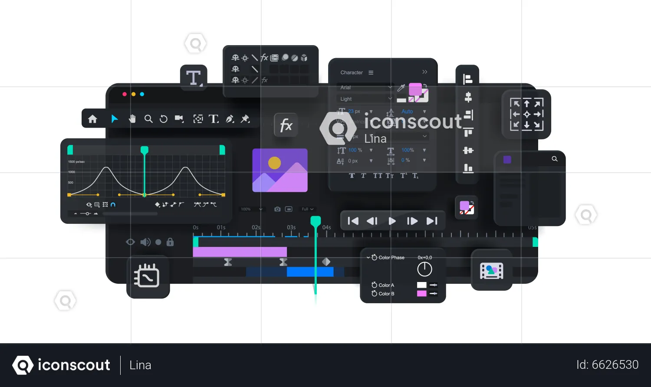Toggle the Color A stopwatch

pyautogui.click(x=375, y=285)
